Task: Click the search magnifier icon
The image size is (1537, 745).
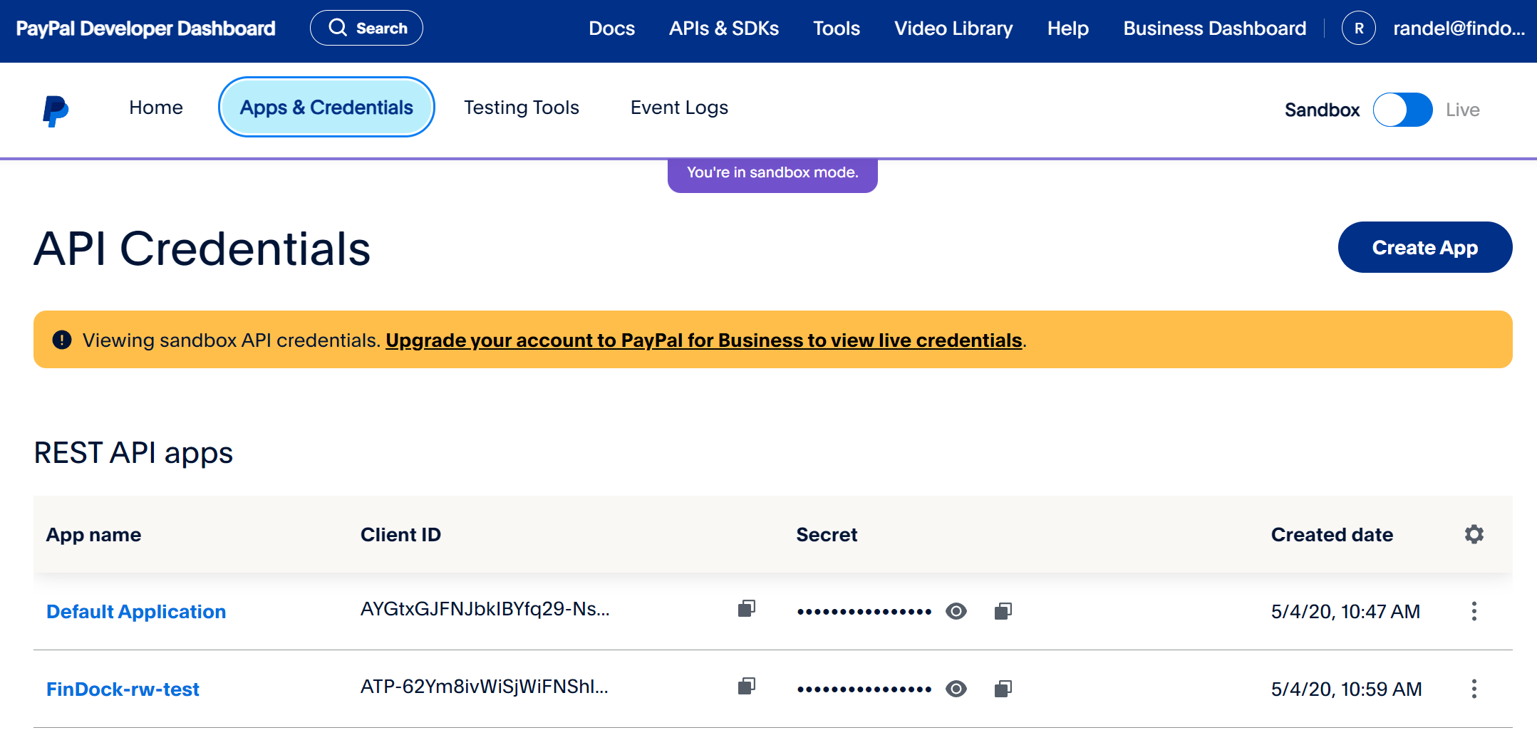Action: coord(338,27)
